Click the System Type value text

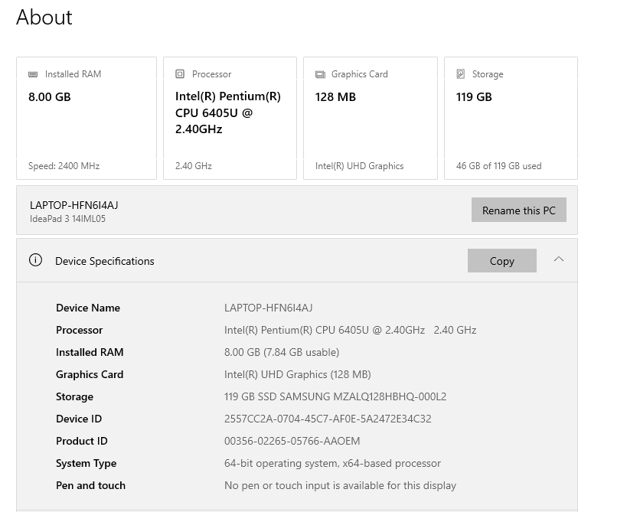coord(332,463)
